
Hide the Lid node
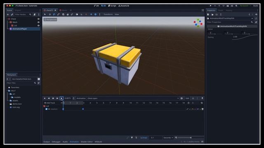[38, 25]
